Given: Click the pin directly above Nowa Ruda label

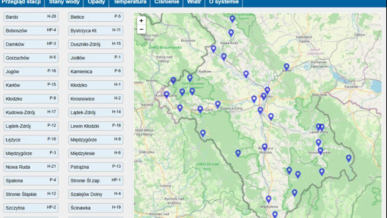Looking at the screenshot, I should click(231, 33).
